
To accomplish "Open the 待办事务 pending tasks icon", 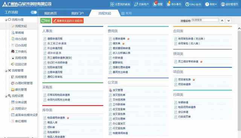I will click(x=169, y=4).
